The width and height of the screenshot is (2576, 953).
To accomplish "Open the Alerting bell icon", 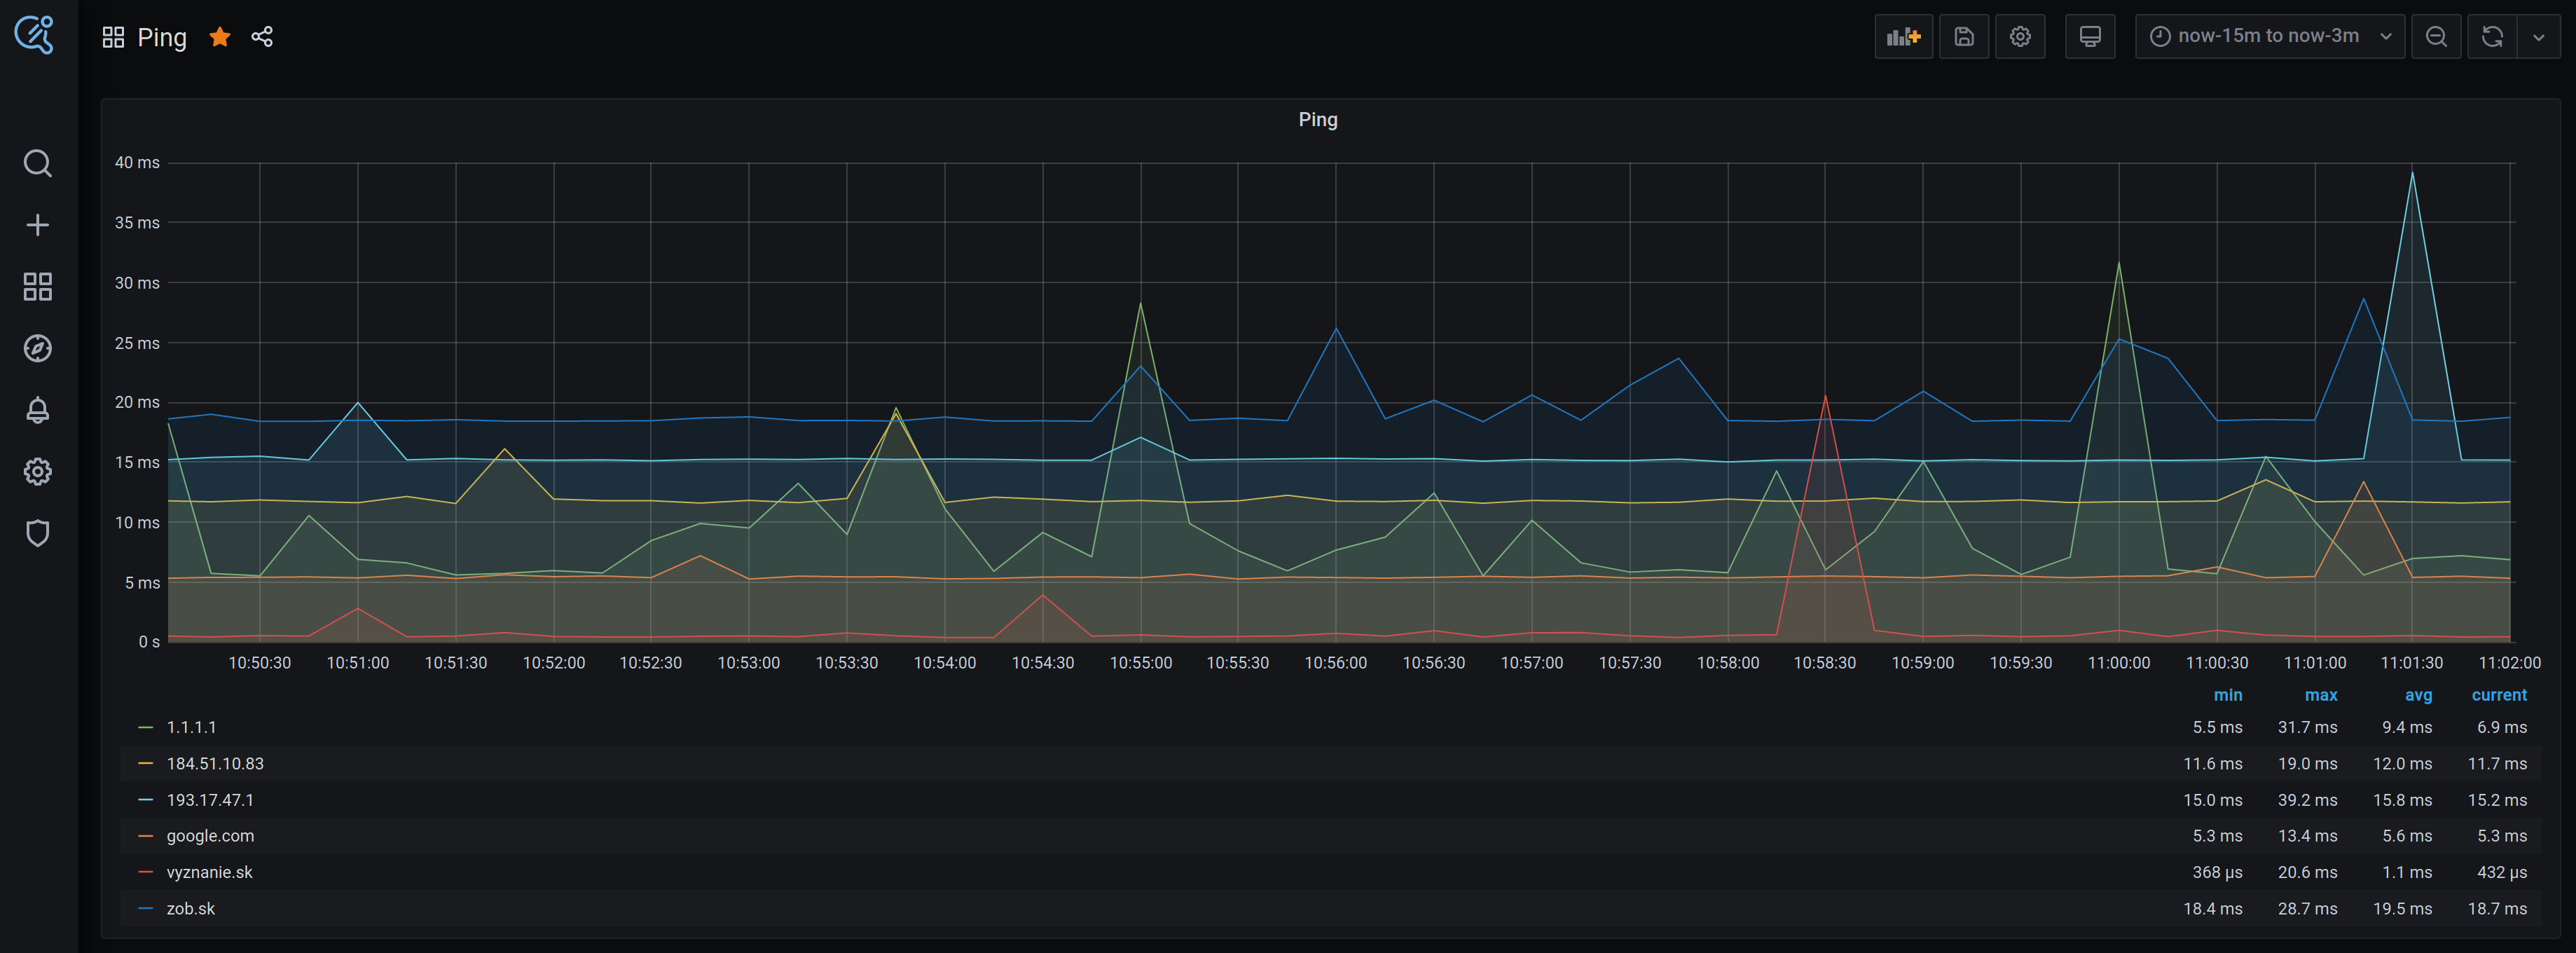I will (38, 410).
